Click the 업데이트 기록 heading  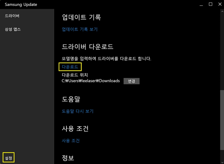[x=81, y=17]
